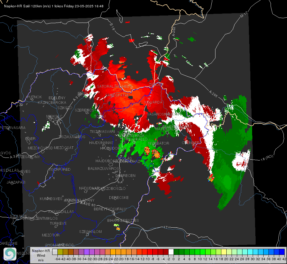This screenshot has width=287, height=264.
Task: Select the olive swatch above the -64 label
Action: 60,252
